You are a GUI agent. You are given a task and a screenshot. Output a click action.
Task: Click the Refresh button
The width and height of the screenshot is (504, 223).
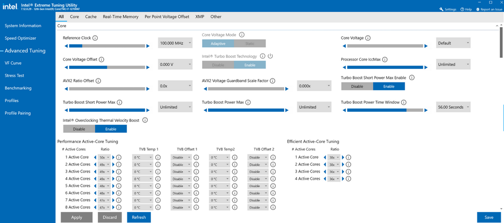(x=139, y=217)
